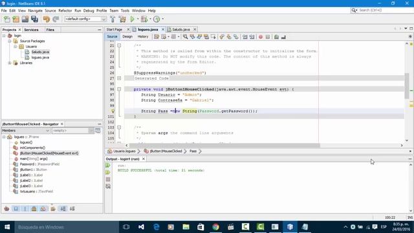Click the Output Settings icon below the stop button

click(x=108, y=186)
